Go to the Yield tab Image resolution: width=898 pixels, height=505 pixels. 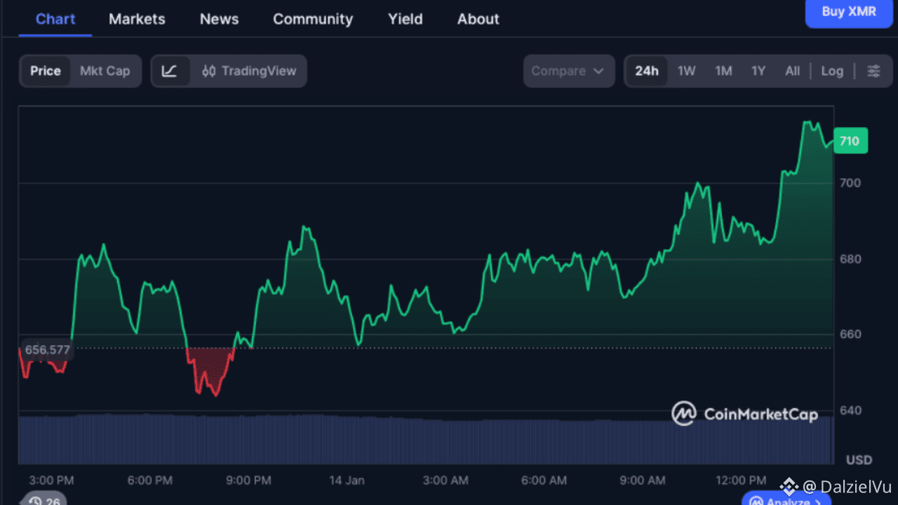tap(406, 19)
